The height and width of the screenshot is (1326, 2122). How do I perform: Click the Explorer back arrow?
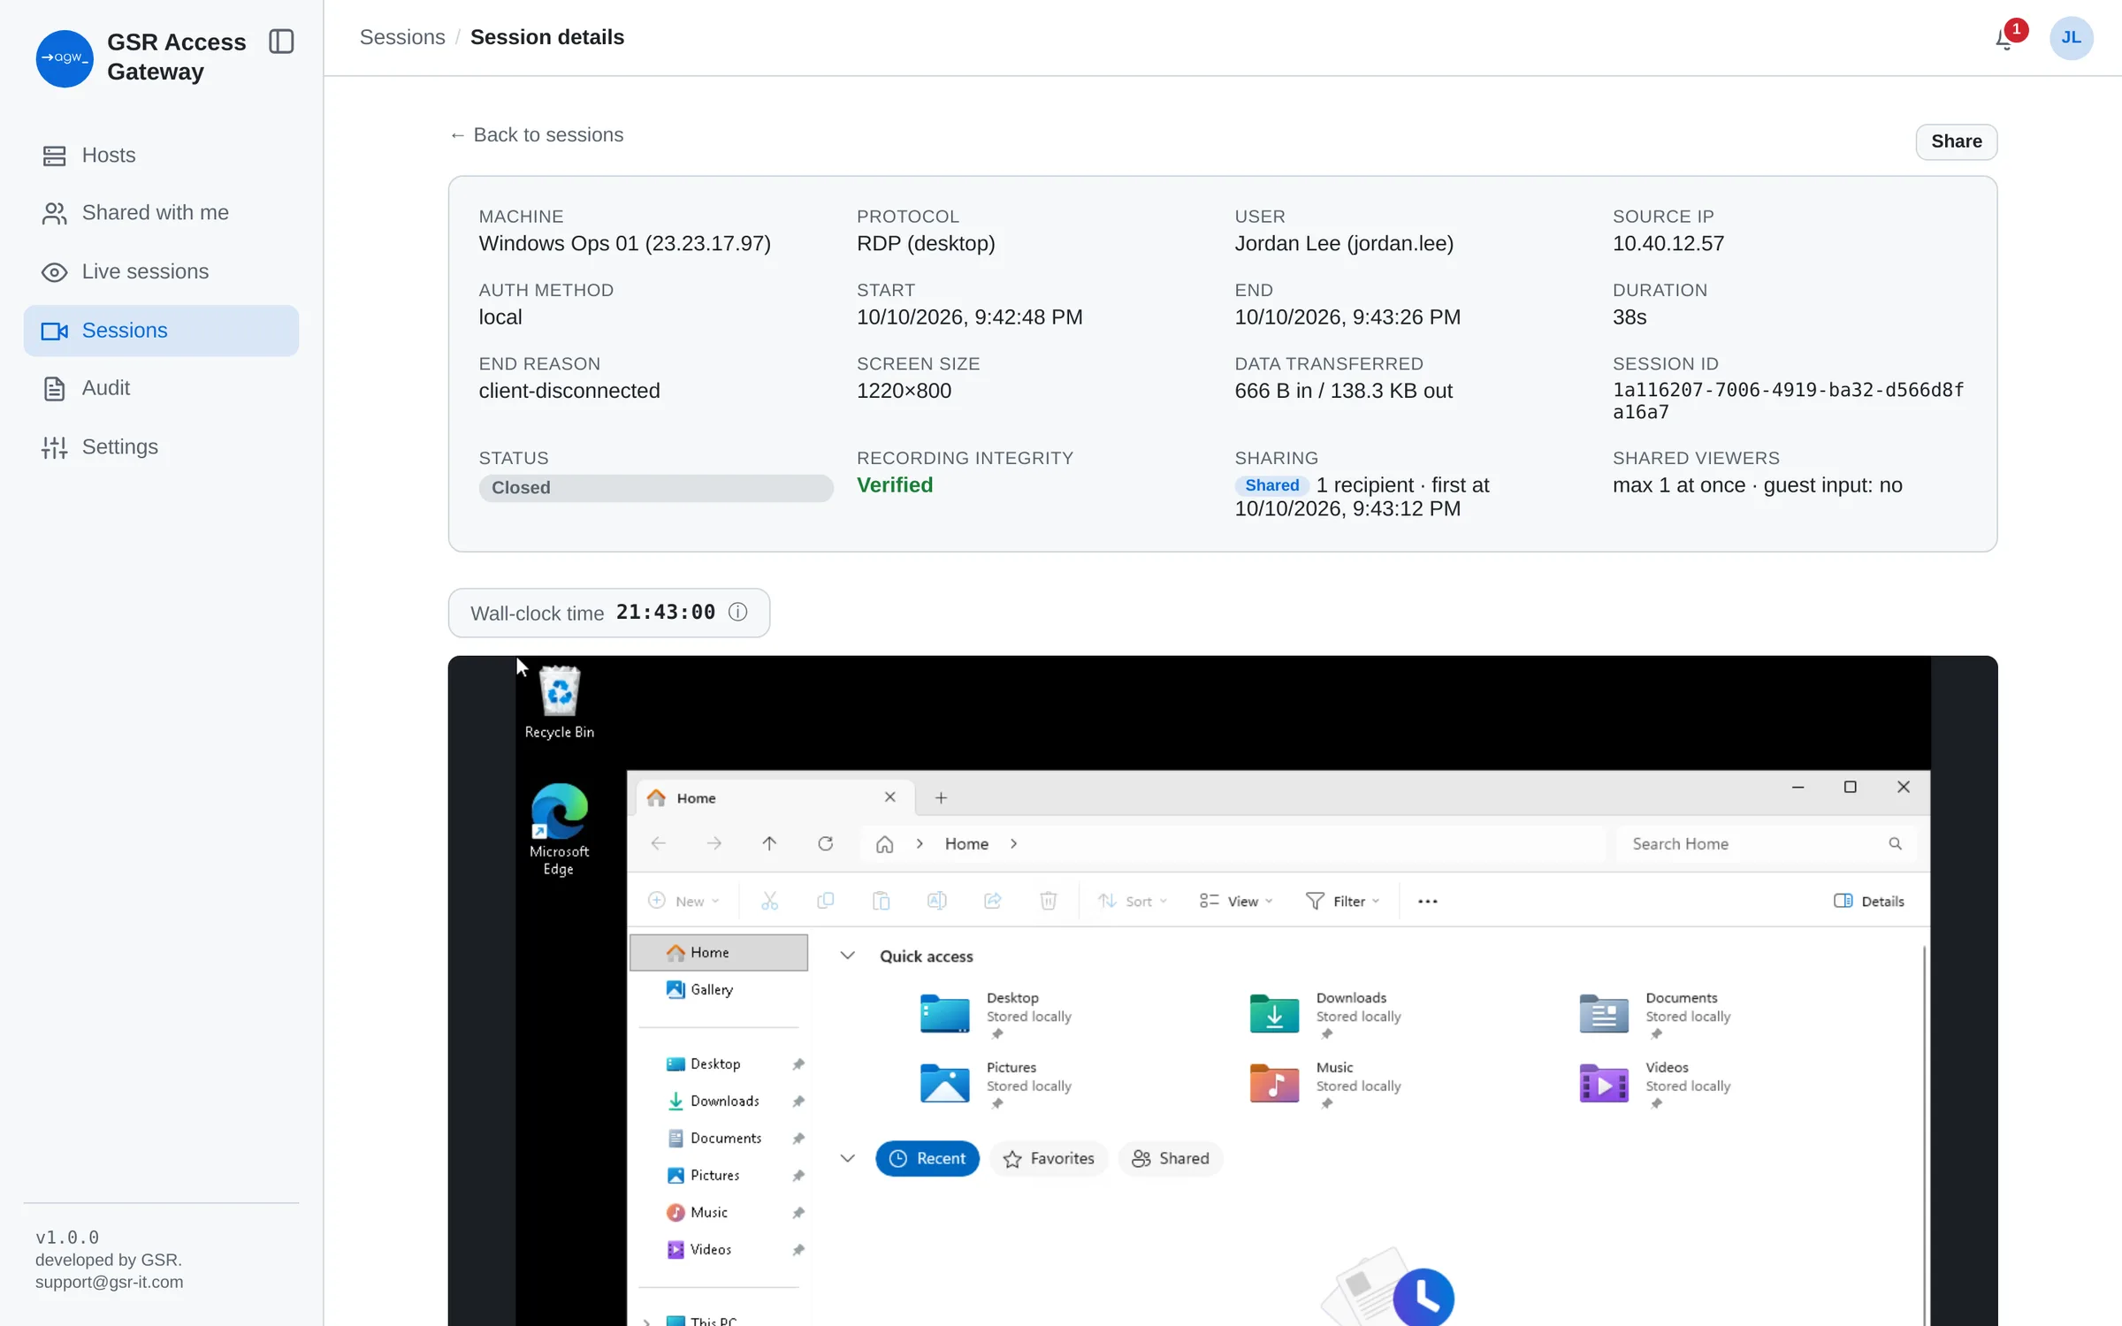coord(659,843)
